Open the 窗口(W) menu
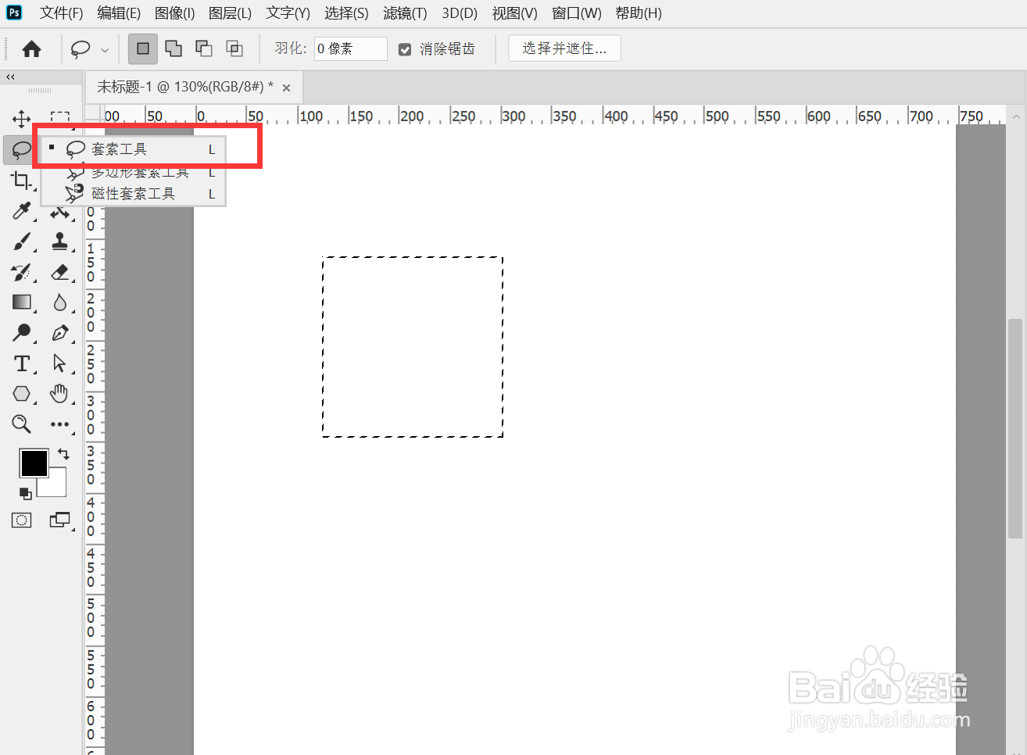This screenshot has height=755, width=1027. 577,13
